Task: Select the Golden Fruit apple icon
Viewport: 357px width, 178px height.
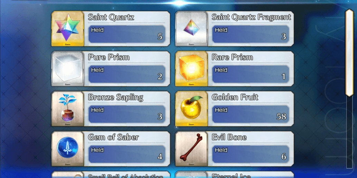Action: pos(191,109)
